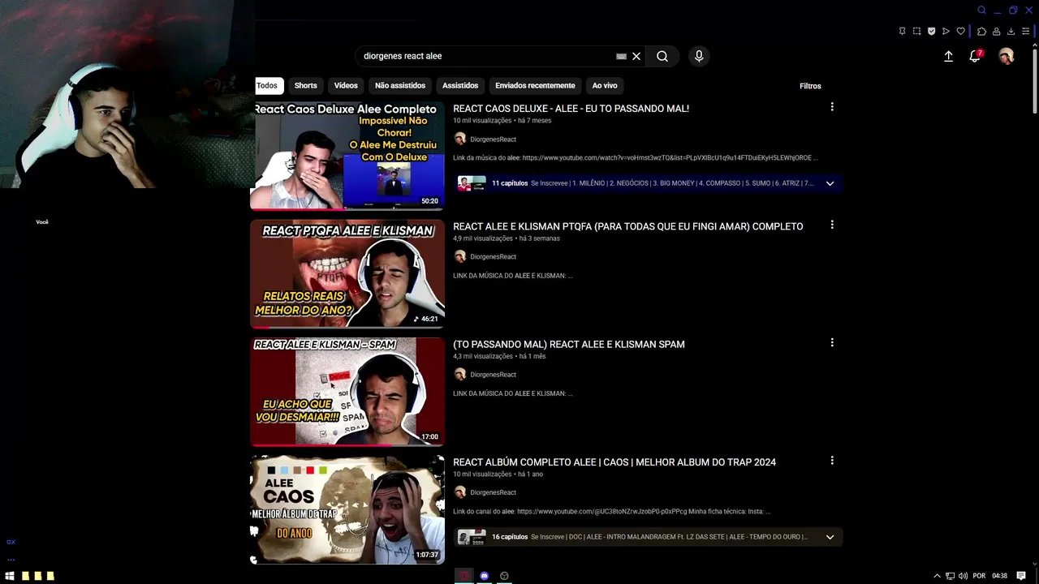This screenshot has height=584, width=1039.
Task: Show hidden tray icons chevron
Action: (937, 576)
